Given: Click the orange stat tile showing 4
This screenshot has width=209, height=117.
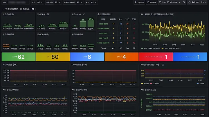Looking at the screenshot, I should (x=122, y=57).
